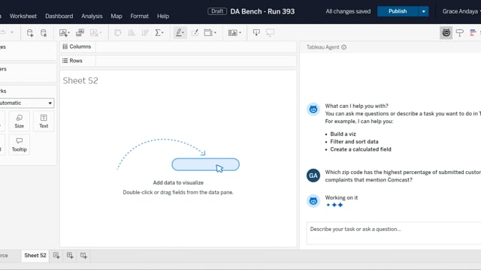
Task: Click the New Worksheet tab icon
Action: click(56, 255)
